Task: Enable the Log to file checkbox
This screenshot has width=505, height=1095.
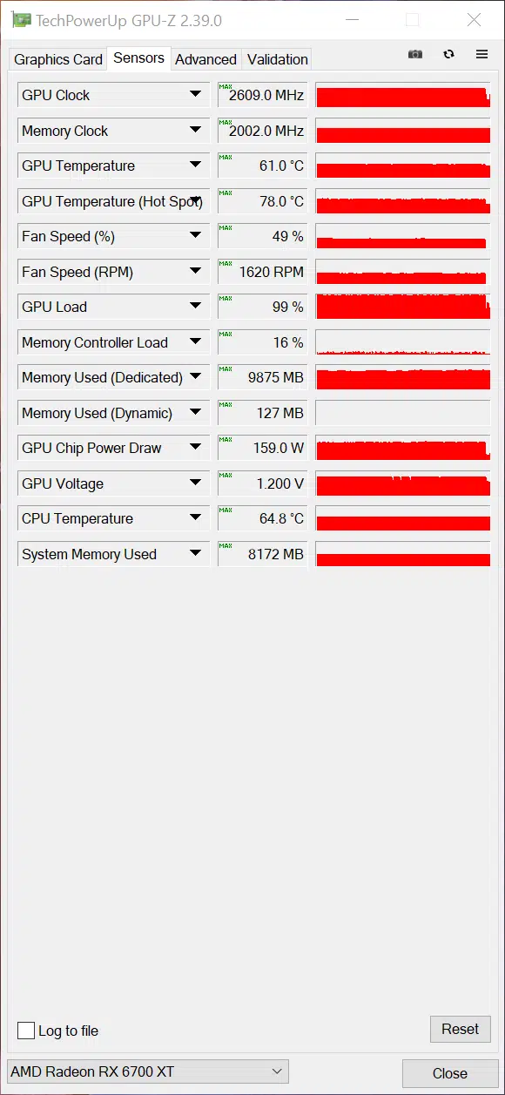Action: point(26,1031)
